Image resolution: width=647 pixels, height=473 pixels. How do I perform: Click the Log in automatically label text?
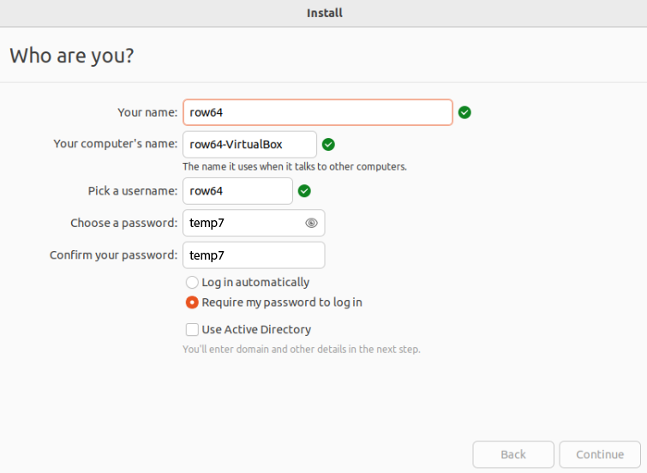click(255, 282)
